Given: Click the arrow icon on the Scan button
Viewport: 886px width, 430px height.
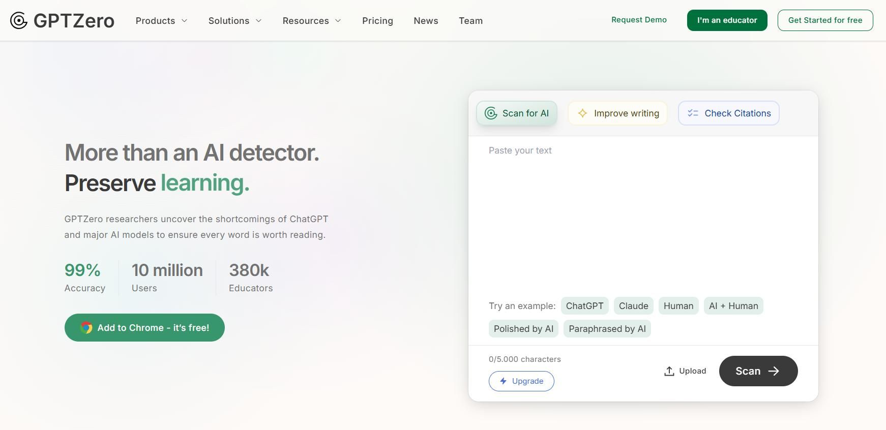Looking at the screenshot, I should pyautogui.click(x=774, y=371).
